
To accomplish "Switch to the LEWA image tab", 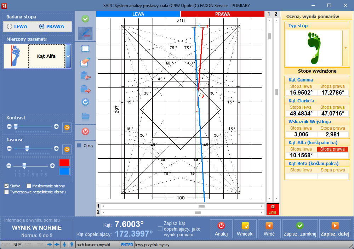I will click(x=138, y=14).
